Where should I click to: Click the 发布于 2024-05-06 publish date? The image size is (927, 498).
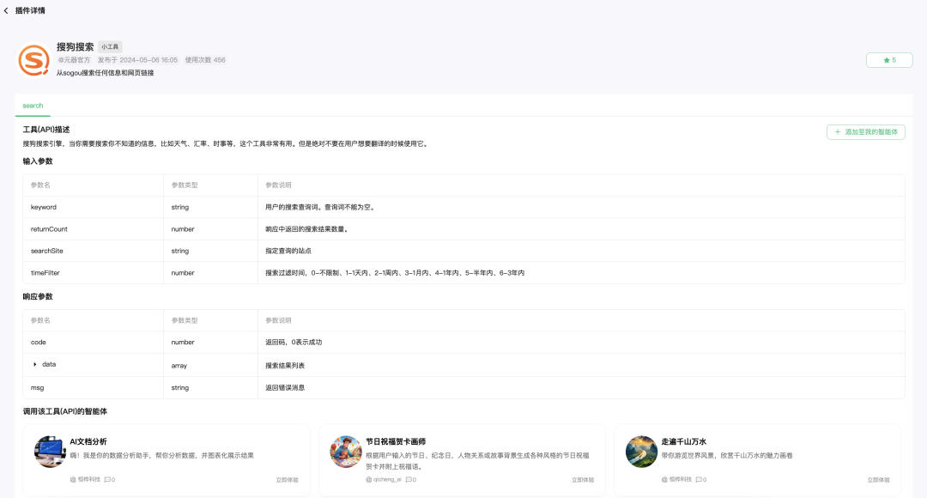pyautogui.click(x=137, y=60)
